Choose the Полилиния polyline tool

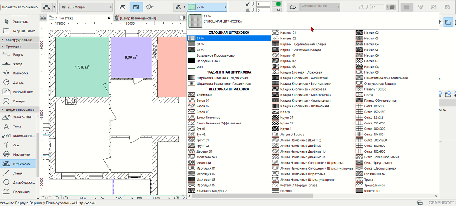(x=18, y=192)
